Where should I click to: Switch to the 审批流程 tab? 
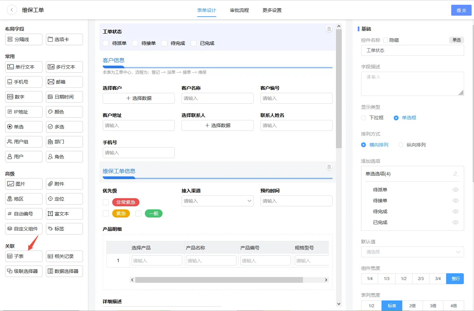click(239, 10)
